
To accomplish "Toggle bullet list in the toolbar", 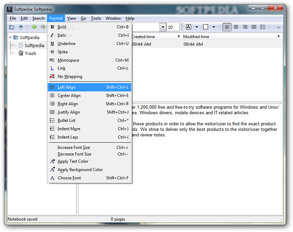I will click(x=263, y=27).
